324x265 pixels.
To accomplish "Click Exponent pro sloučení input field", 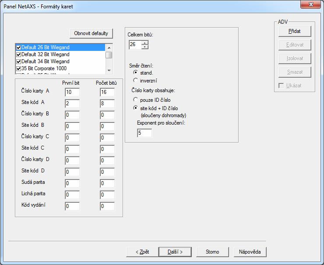I will tap(144, 133).
